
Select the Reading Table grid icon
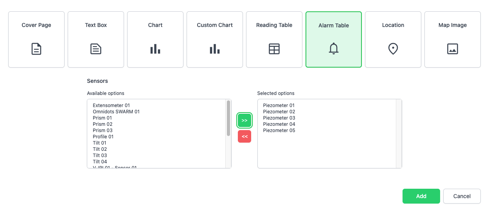[274, 49]
